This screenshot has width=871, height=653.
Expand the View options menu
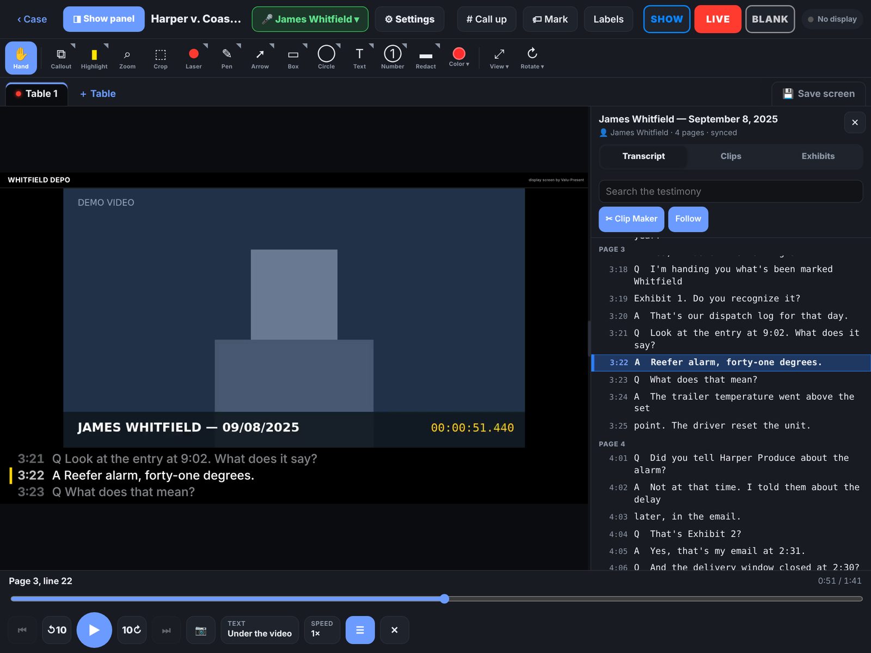point(499,58)
